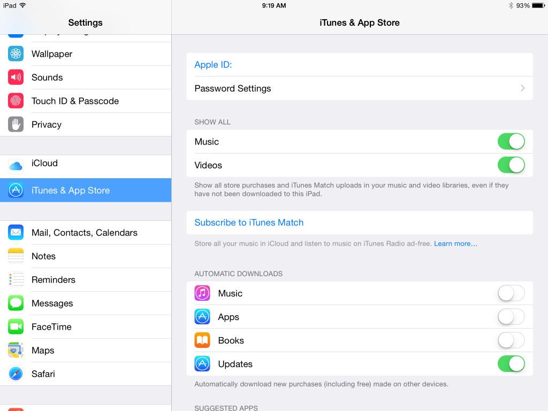Viewport: 548px width, 411px height.
Task: Tap the battery indicator icon
Action: click(x=538, y=5)
